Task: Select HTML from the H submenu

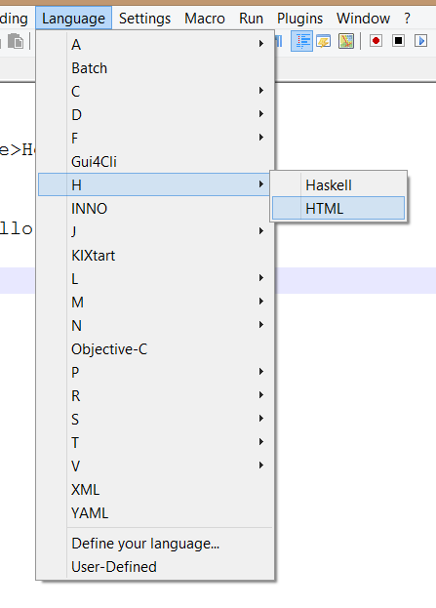Action: (338, 209)
